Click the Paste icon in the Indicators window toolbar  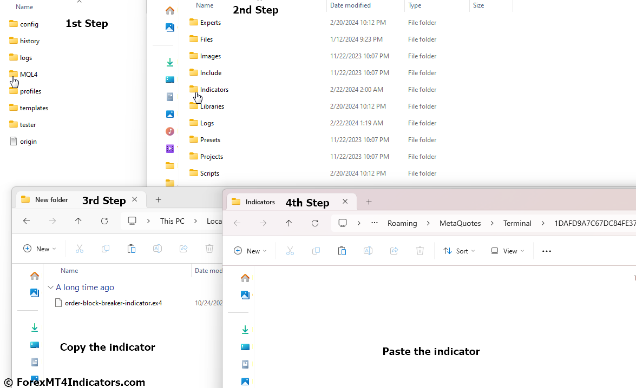342,251
